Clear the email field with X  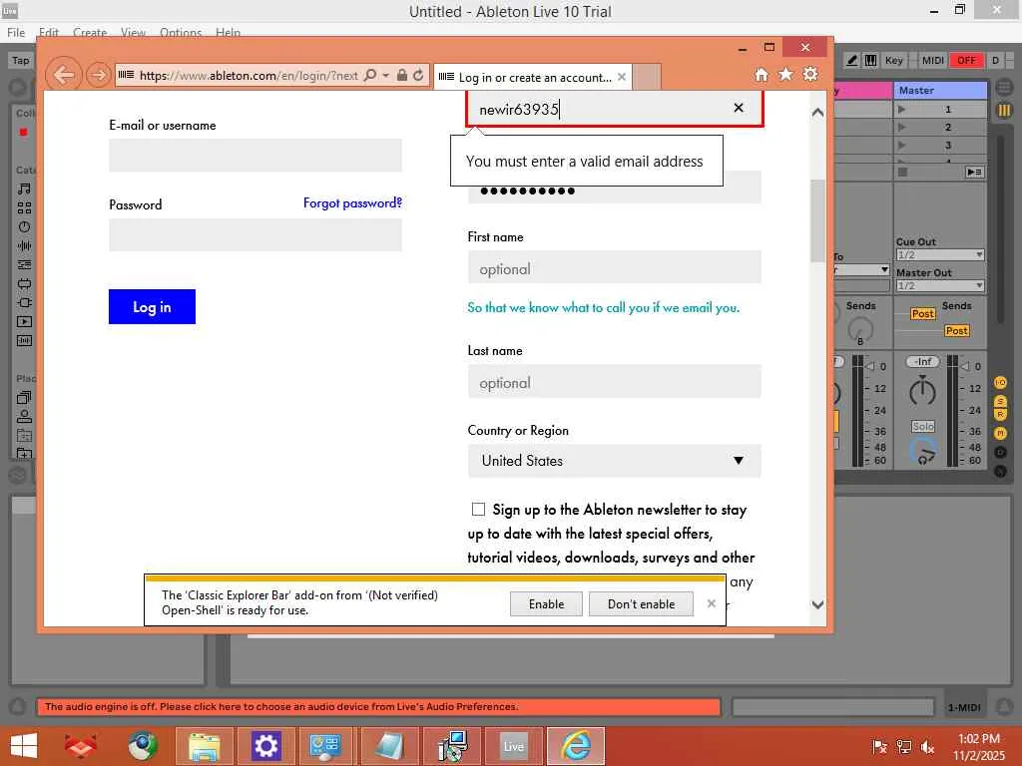(739, 108)
